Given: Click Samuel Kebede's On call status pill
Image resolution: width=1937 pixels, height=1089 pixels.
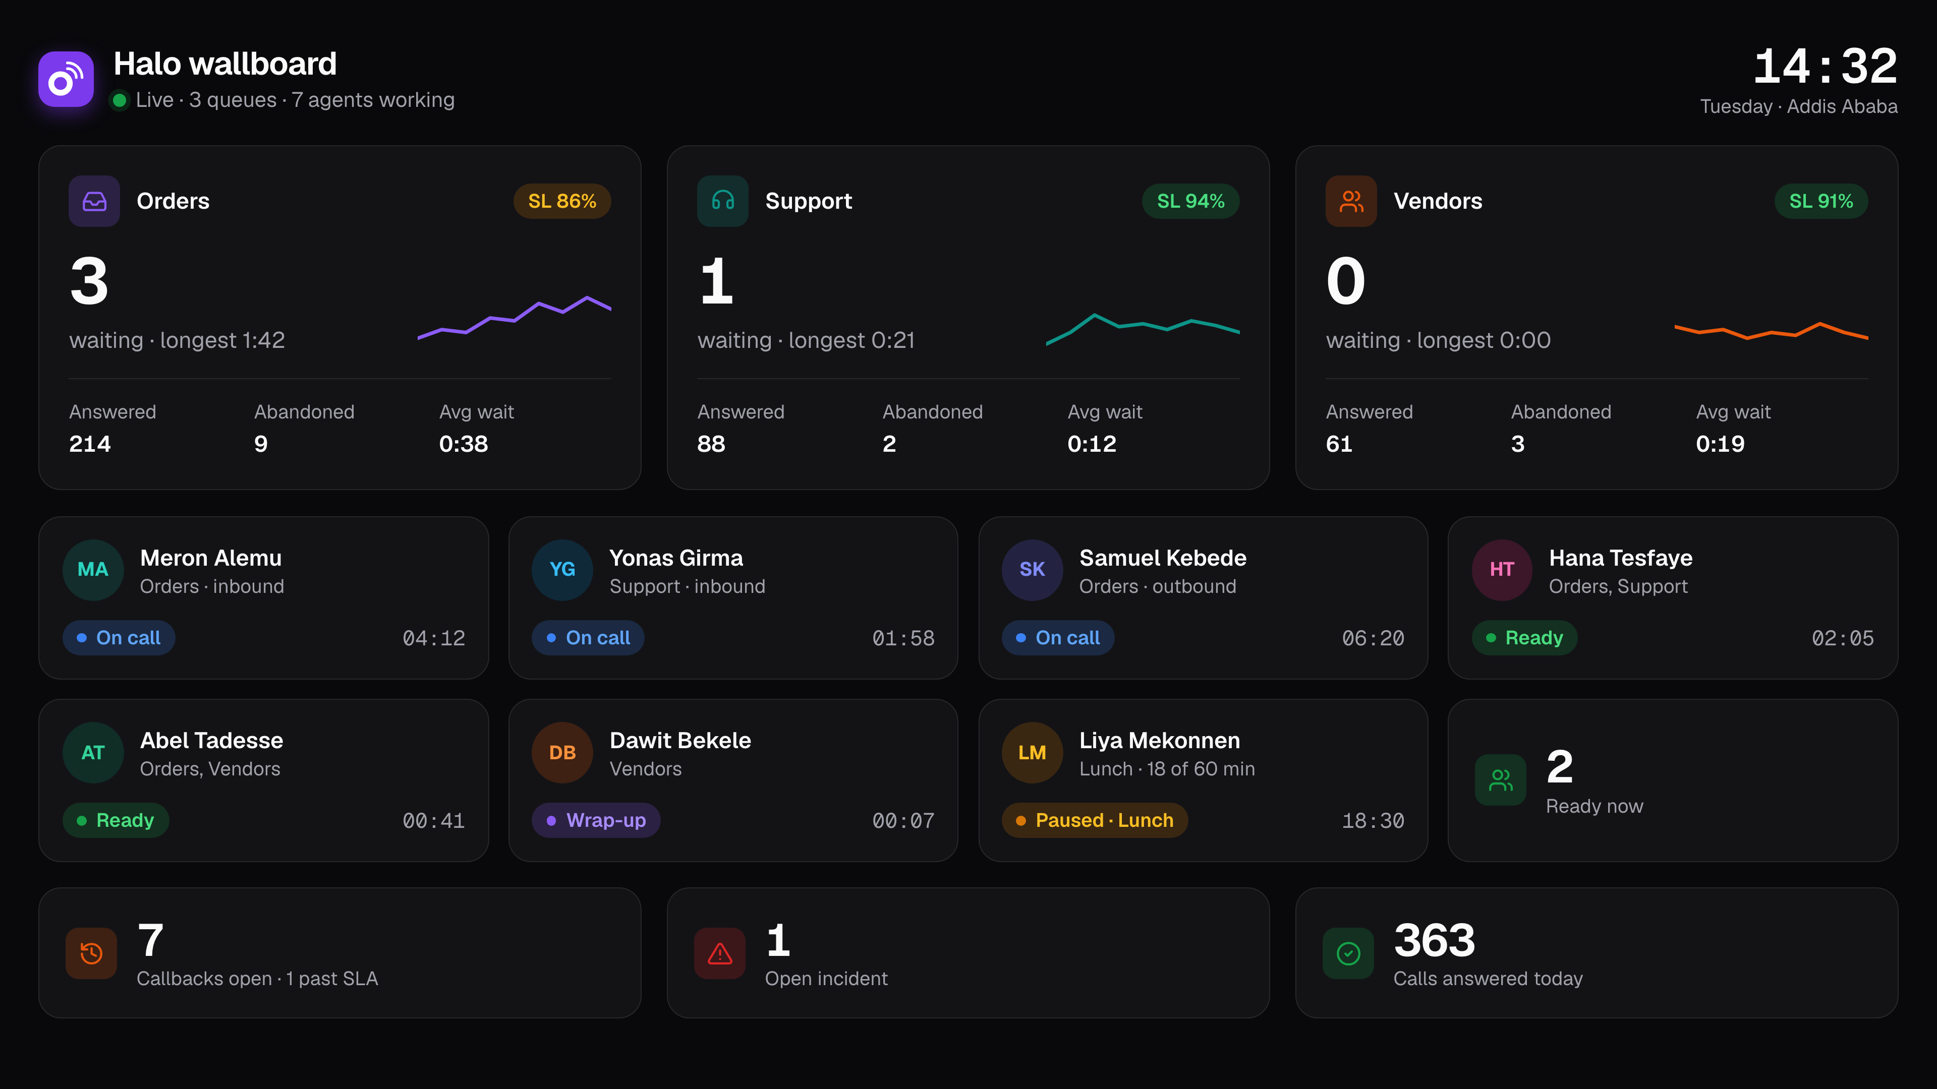Looking at the screenshot, I should point(1058,637).
